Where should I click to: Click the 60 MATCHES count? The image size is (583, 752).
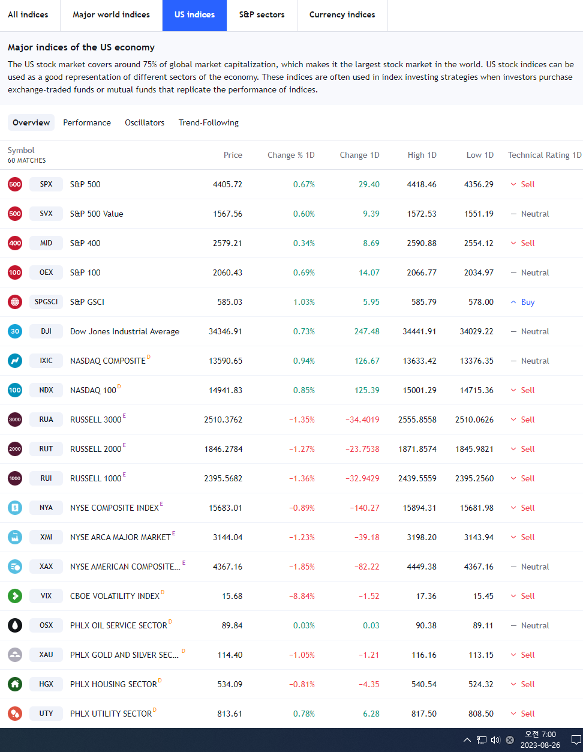tap(26, 160)
